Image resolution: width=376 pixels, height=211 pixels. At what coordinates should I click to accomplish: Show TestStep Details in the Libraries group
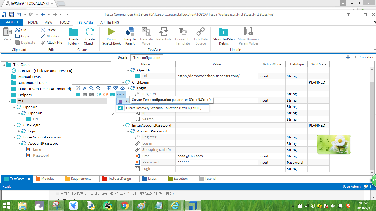[224, 36]
